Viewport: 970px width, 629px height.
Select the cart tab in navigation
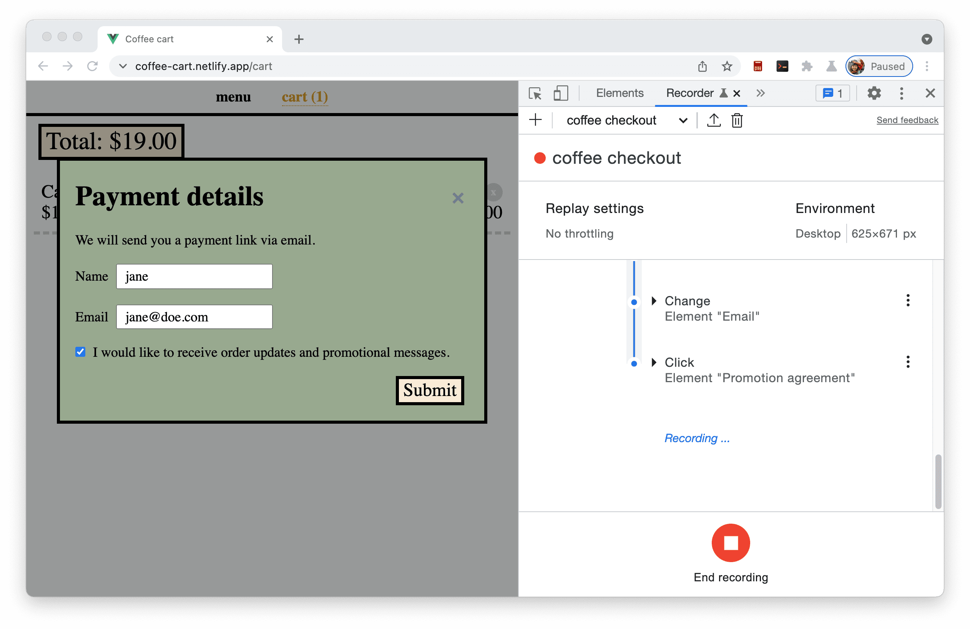click(x=306, y=97)
